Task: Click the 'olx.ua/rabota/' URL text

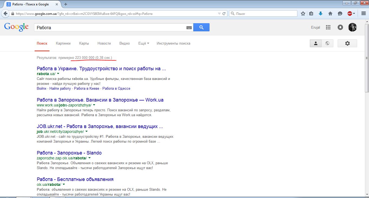Action: [49, 184]
